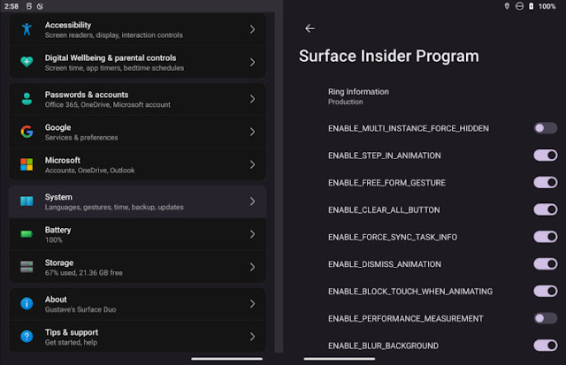
Task: Select Passwords & accounts entry
Action: click(138, 99)
